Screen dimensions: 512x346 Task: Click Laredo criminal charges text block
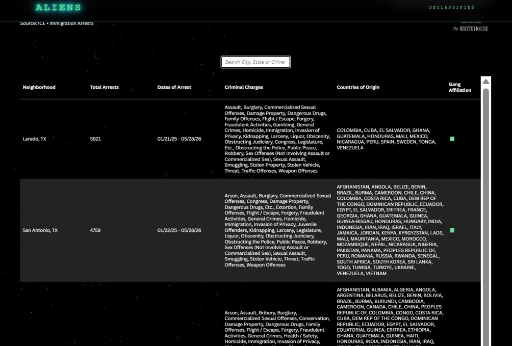[277, 139]
